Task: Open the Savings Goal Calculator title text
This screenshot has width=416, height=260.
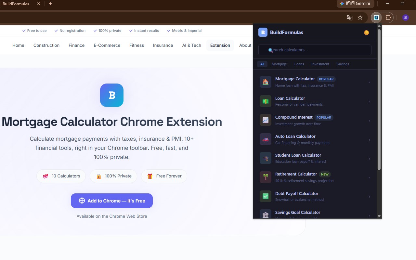Action: coord(298,213)
